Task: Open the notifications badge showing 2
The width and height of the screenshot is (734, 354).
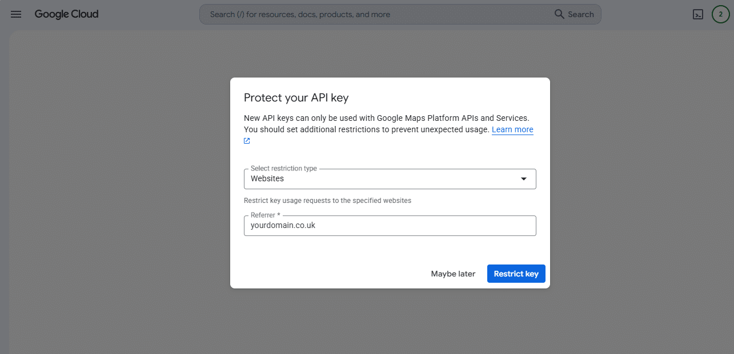Action: (x=721, y=14)
